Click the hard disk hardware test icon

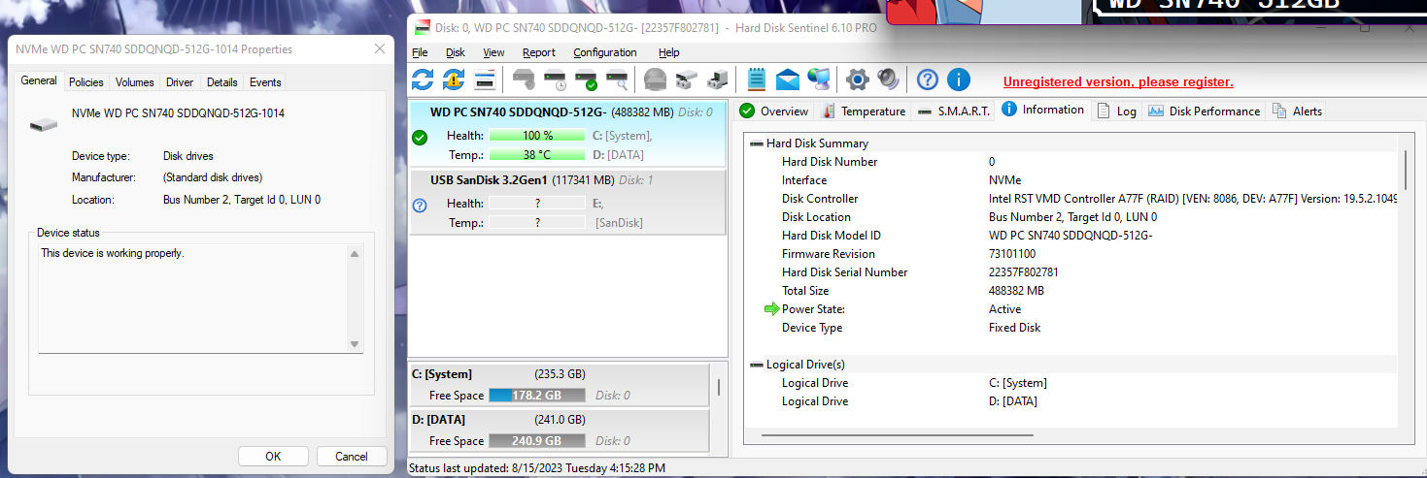[525, 80]
